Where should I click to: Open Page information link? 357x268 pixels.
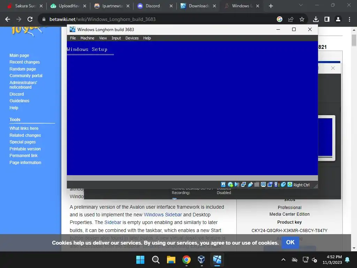click(x=25, y=163)
